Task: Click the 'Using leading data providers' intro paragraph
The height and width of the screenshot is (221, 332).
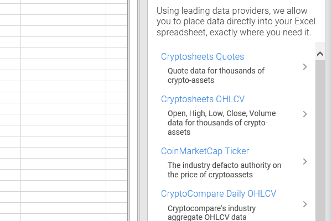Action: tap(236, 22)
